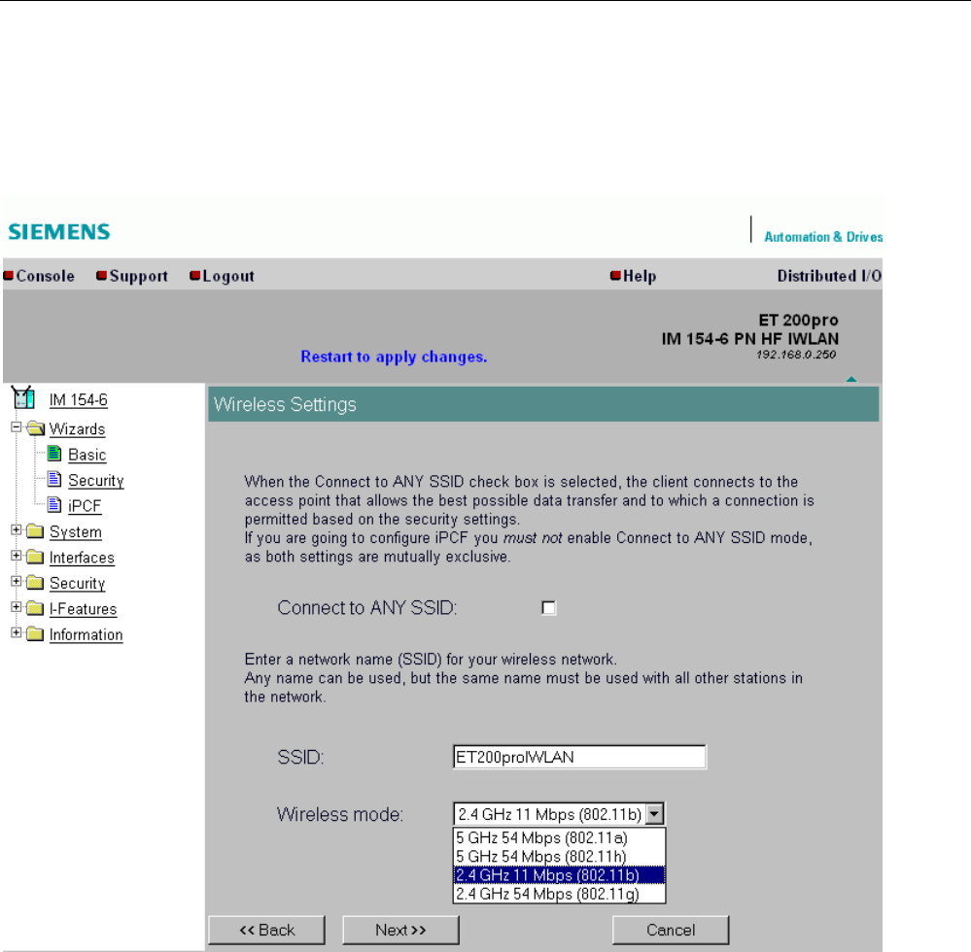Click the Interfaces folder icon
This screenshot has width=971, height=952.
pos(35,557)
